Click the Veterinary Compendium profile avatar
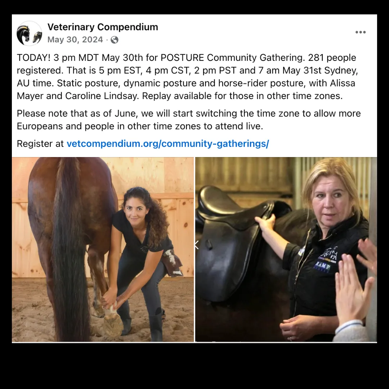The height and width of the screenshot is (389, 389). click(29, 33)
